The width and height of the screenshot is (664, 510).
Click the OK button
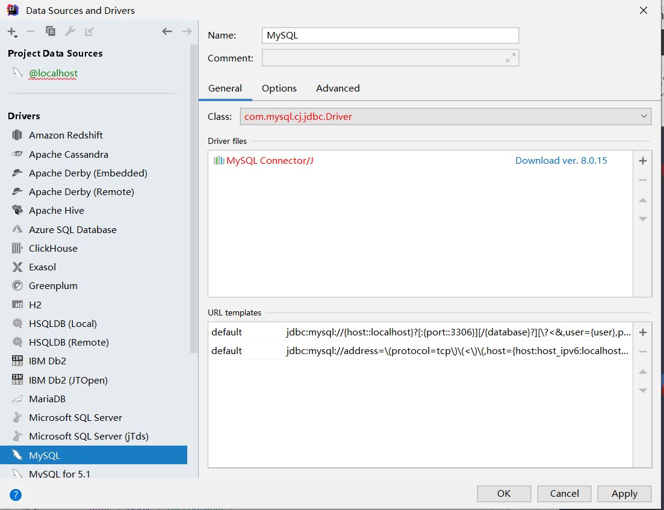coord(504,494)
